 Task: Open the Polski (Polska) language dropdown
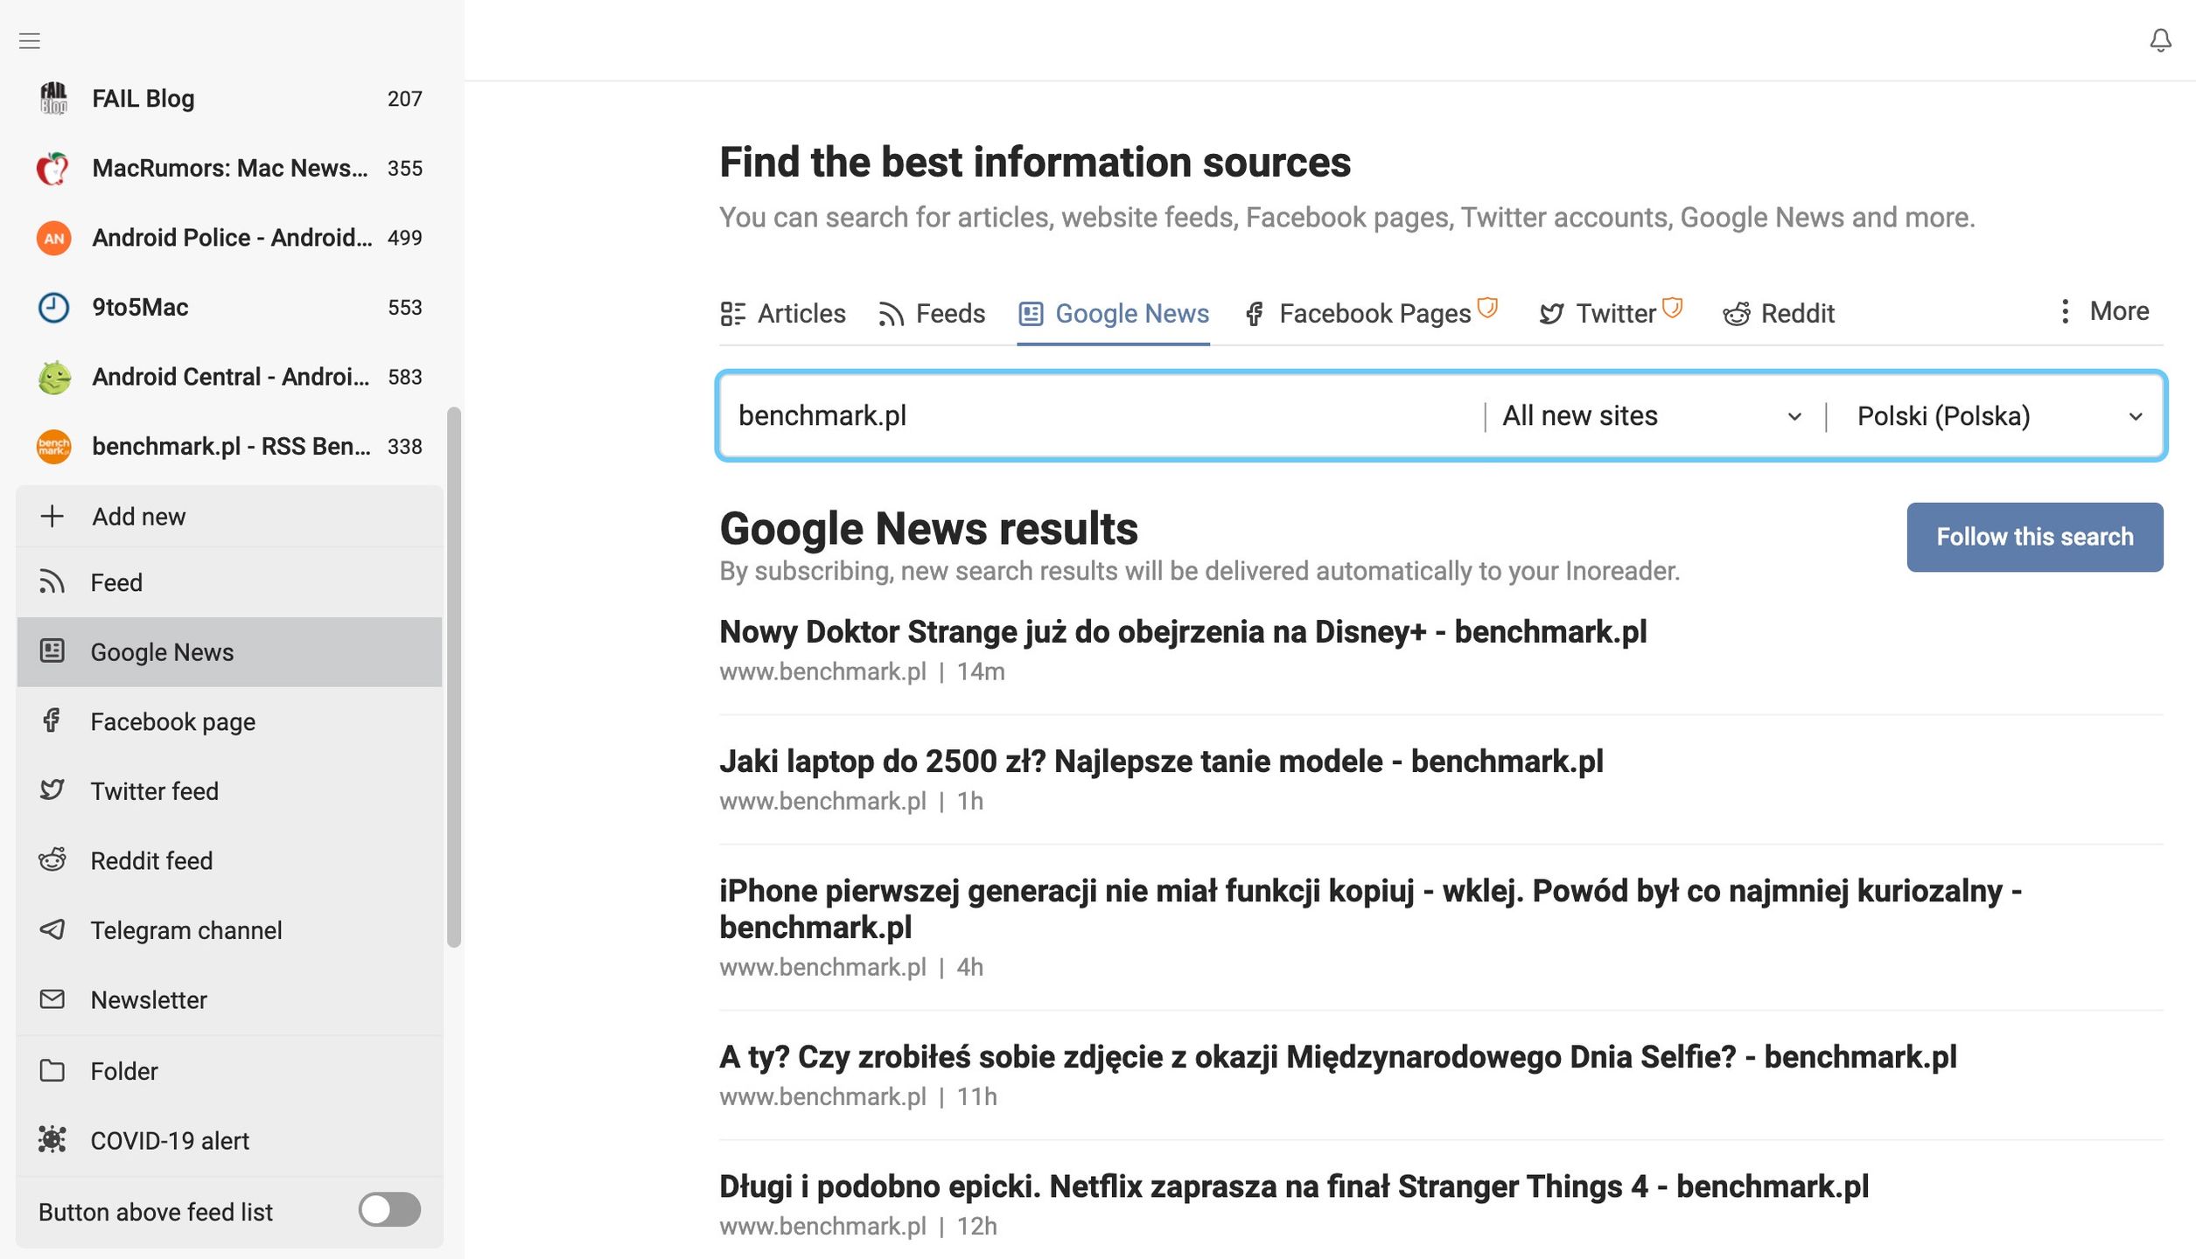click(x=1998, y=415)
